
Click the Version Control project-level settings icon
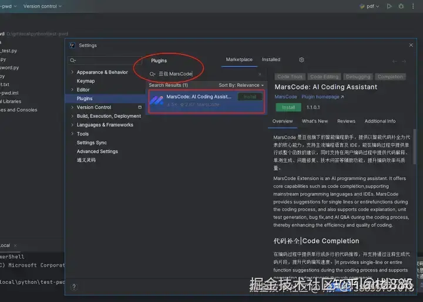140,107
